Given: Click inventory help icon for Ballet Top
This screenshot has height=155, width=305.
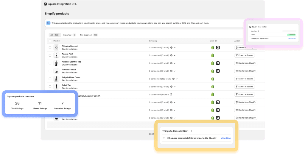Looking at the screenshot, I should pyautogui.click(x=171, y=87).
